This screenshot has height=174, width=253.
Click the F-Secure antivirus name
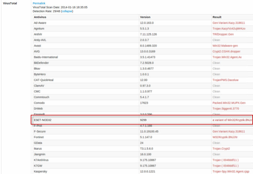(x=40, y=131)
